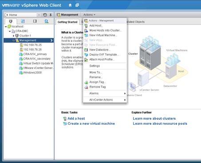Click Create a new virtual machine link
Image resolution: width=201 pixels, height=163 pixels.
click(91, 123)
